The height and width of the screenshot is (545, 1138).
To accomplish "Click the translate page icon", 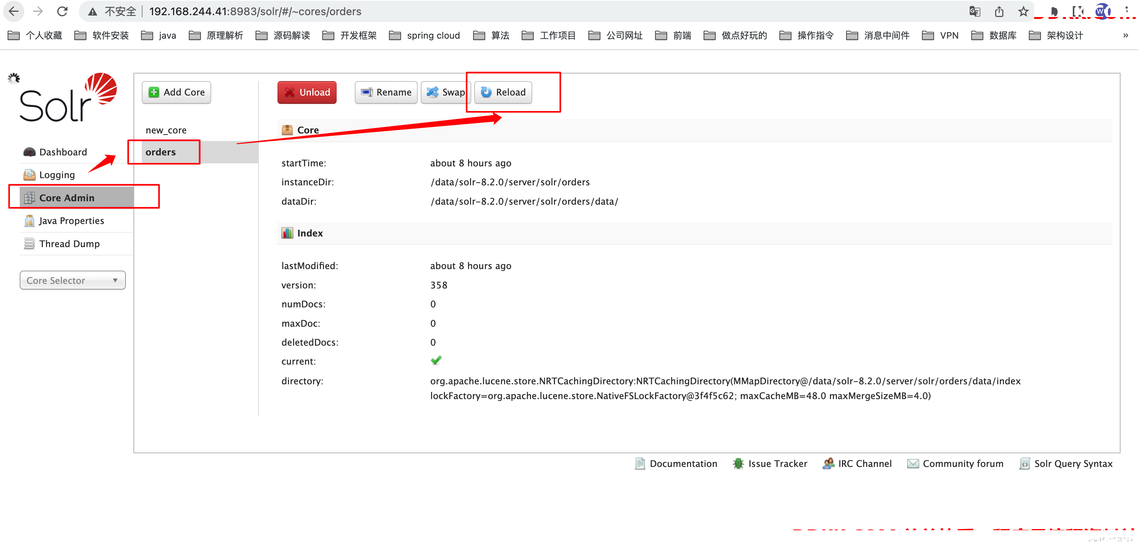I will [975, 11].
